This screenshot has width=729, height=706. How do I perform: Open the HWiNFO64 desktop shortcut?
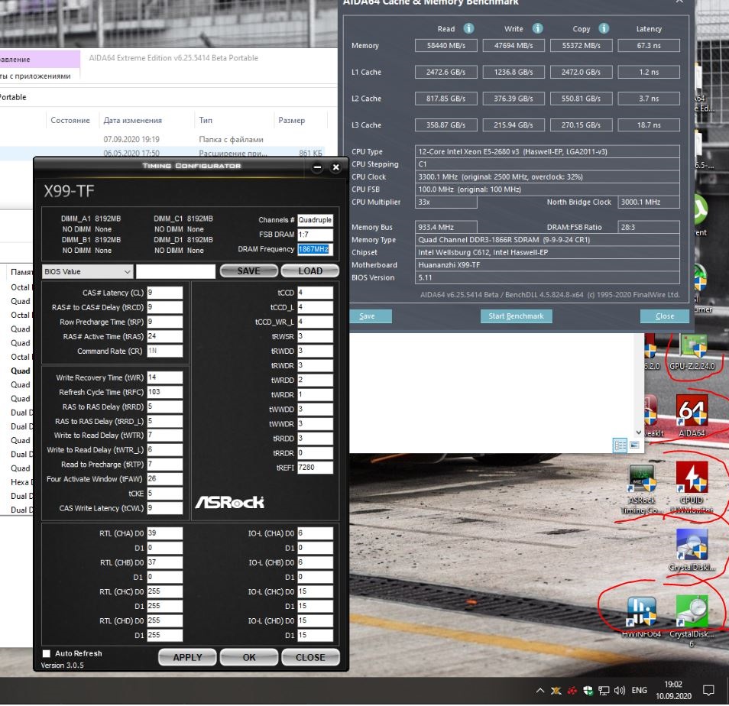tap(642, 617)
